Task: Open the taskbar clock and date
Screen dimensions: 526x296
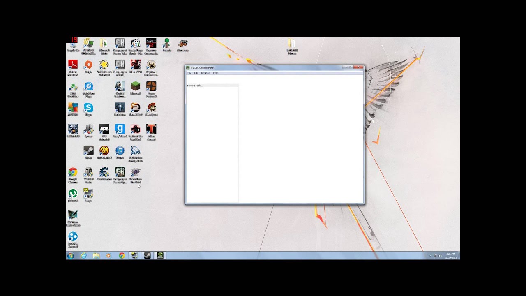Action: pyautogui.click(x=450, y=256)
